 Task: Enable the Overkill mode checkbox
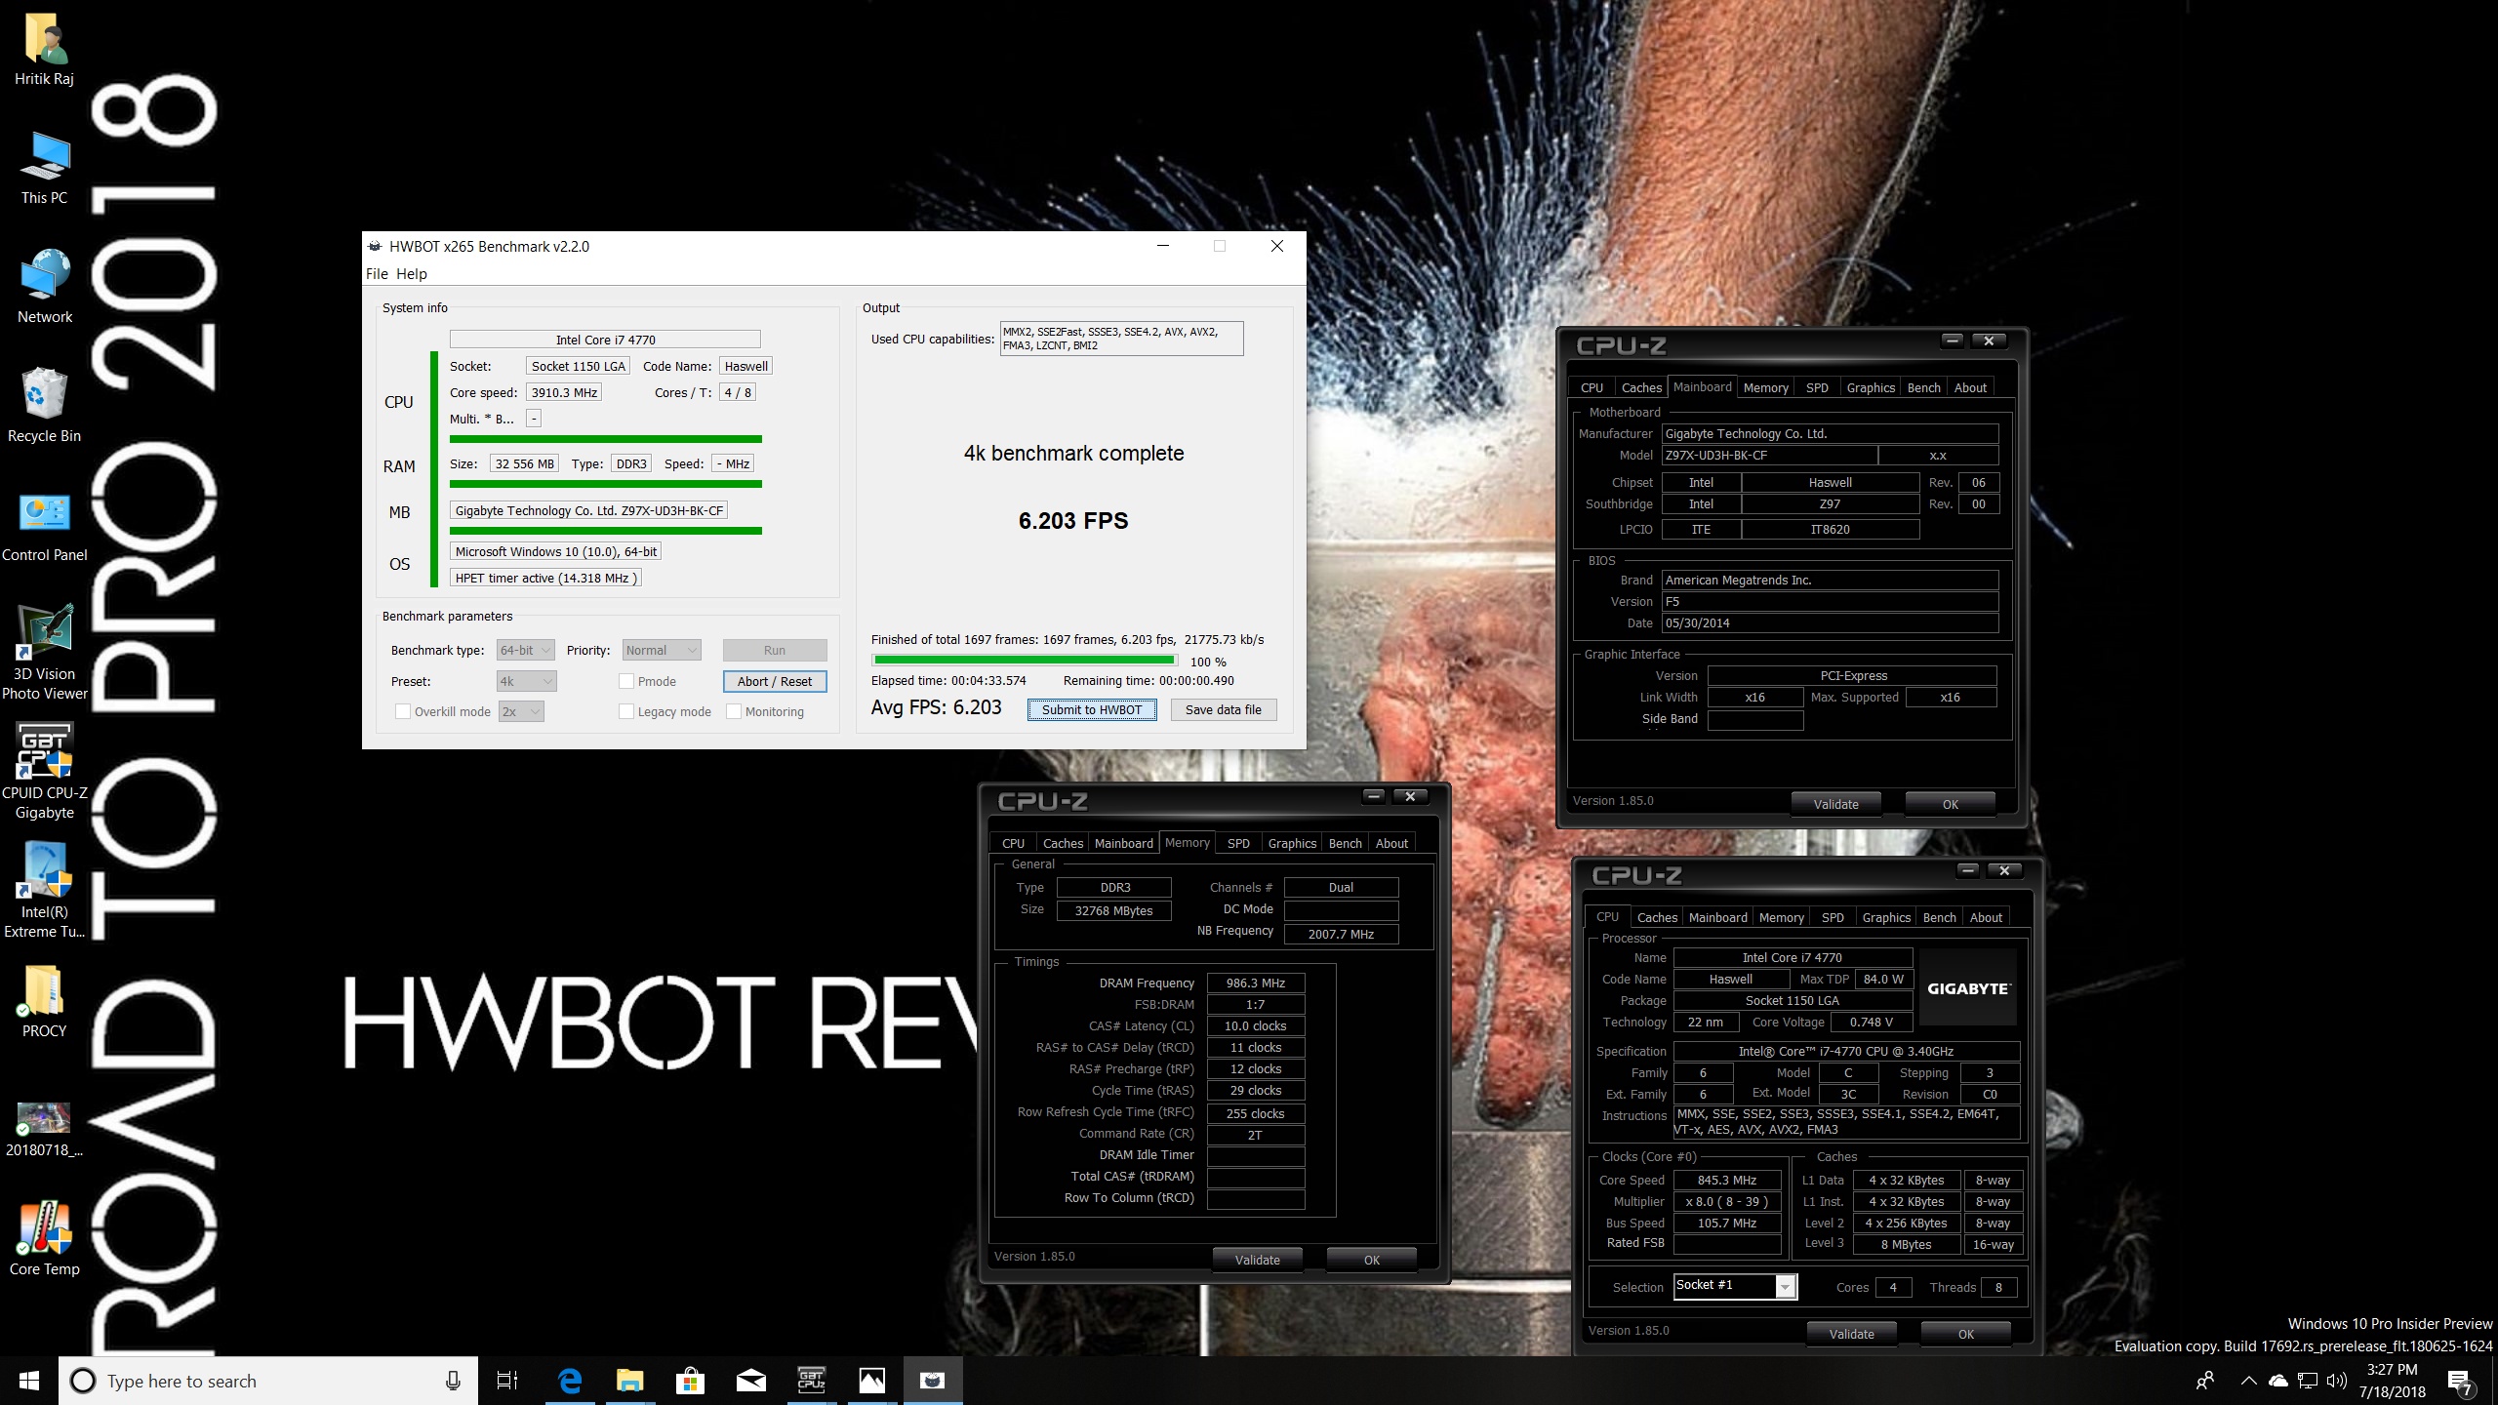403,711
